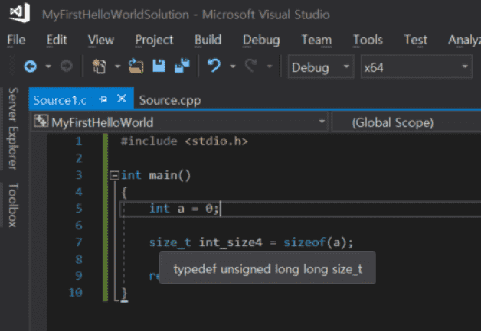Expand the MyFirstHelloWorld project dropdown
Screen dimensions: 481x331
pos(180,122)
